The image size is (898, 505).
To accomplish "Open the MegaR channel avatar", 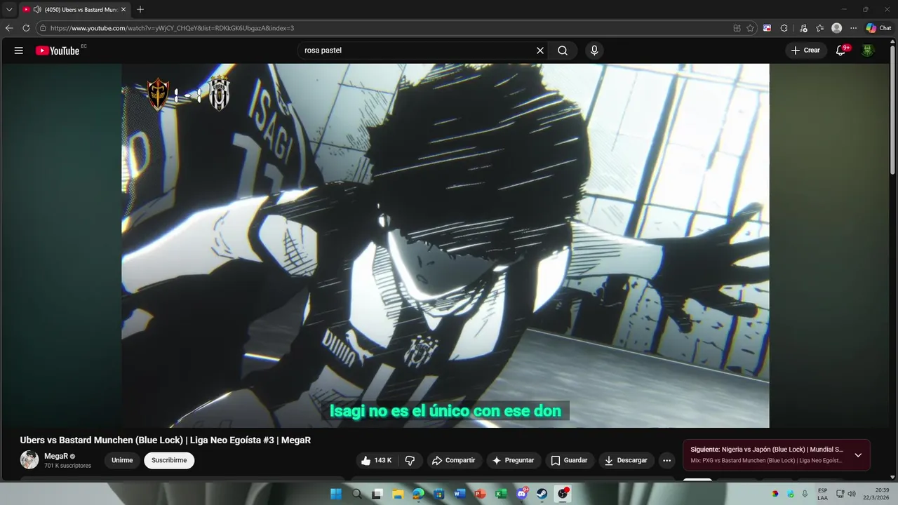I will [29, 460].
